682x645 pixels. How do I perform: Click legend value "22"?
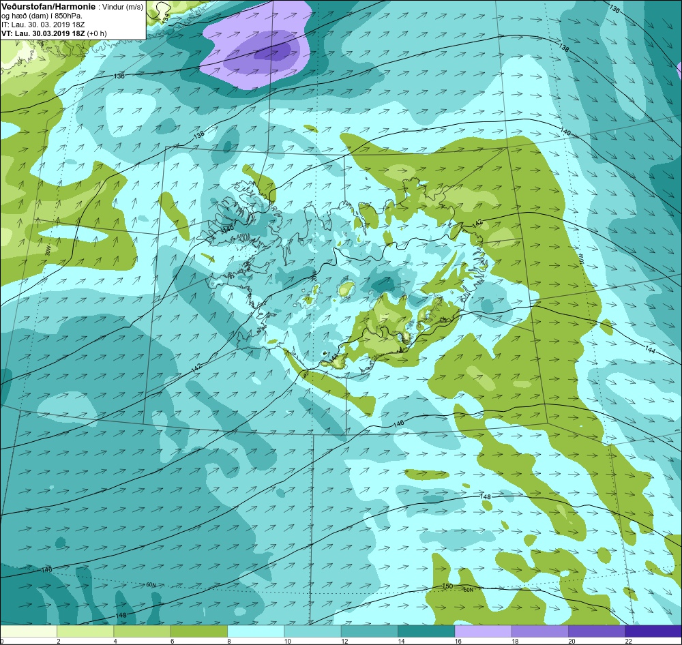click(x=629, y=641)
